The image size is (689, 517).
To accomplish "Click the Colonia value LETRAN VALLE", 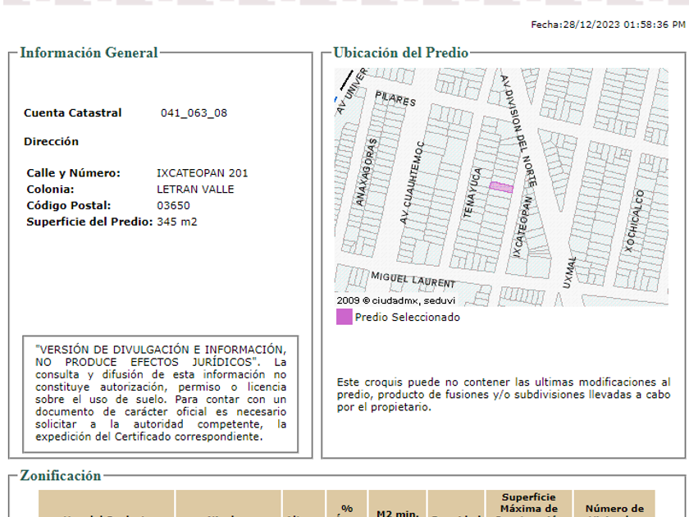I will point(195,190).
